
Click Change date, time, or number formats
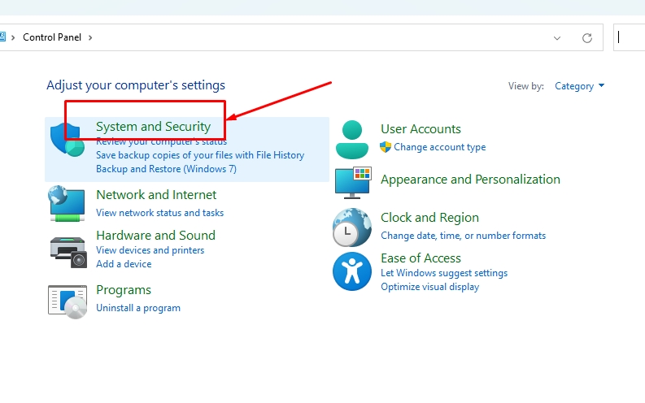[x=463, y=236]
